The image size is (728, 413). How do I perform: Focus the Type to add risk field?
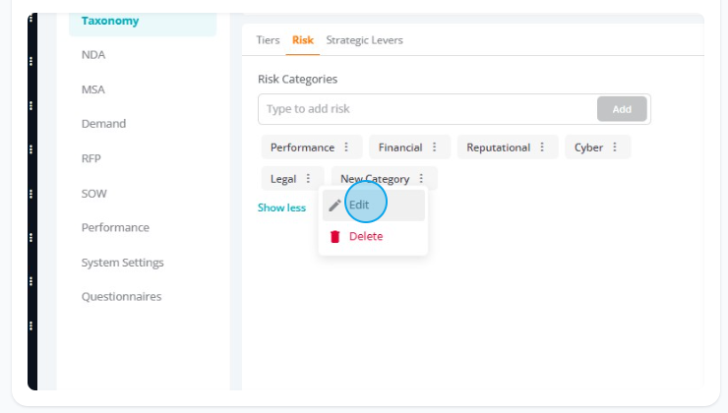[x=427, y=109]
